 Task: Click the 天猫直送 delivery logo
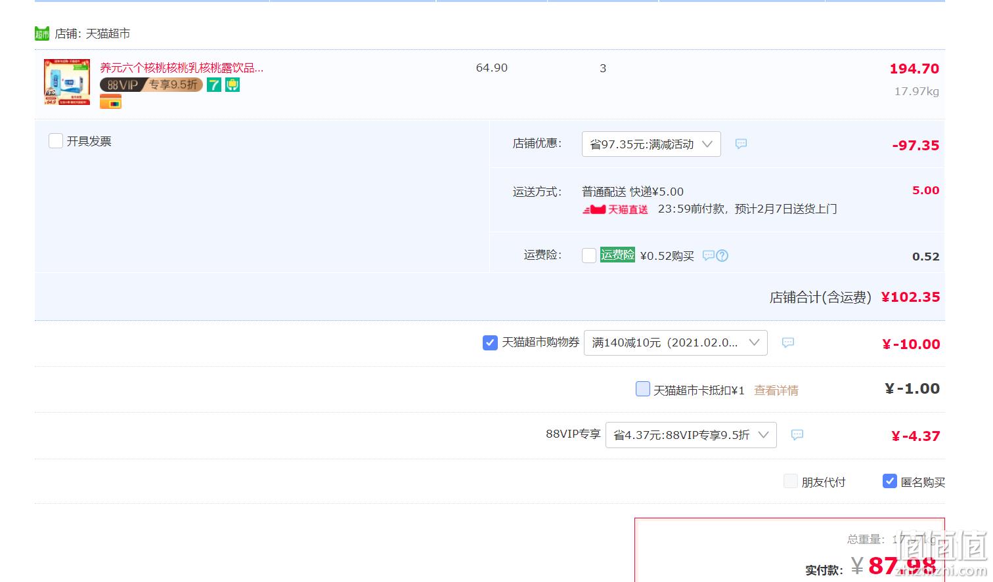pos(615,209)
